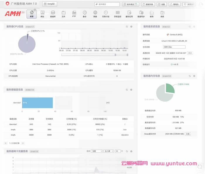205x174 pixels.
Task: Go to next page of disk records
Action: (23, 143)
